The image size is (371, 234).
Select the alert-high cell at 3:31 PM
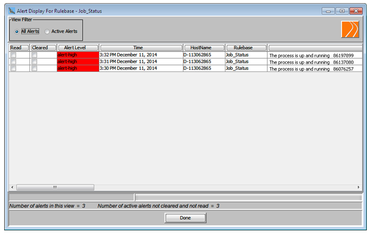coord(78,61)
